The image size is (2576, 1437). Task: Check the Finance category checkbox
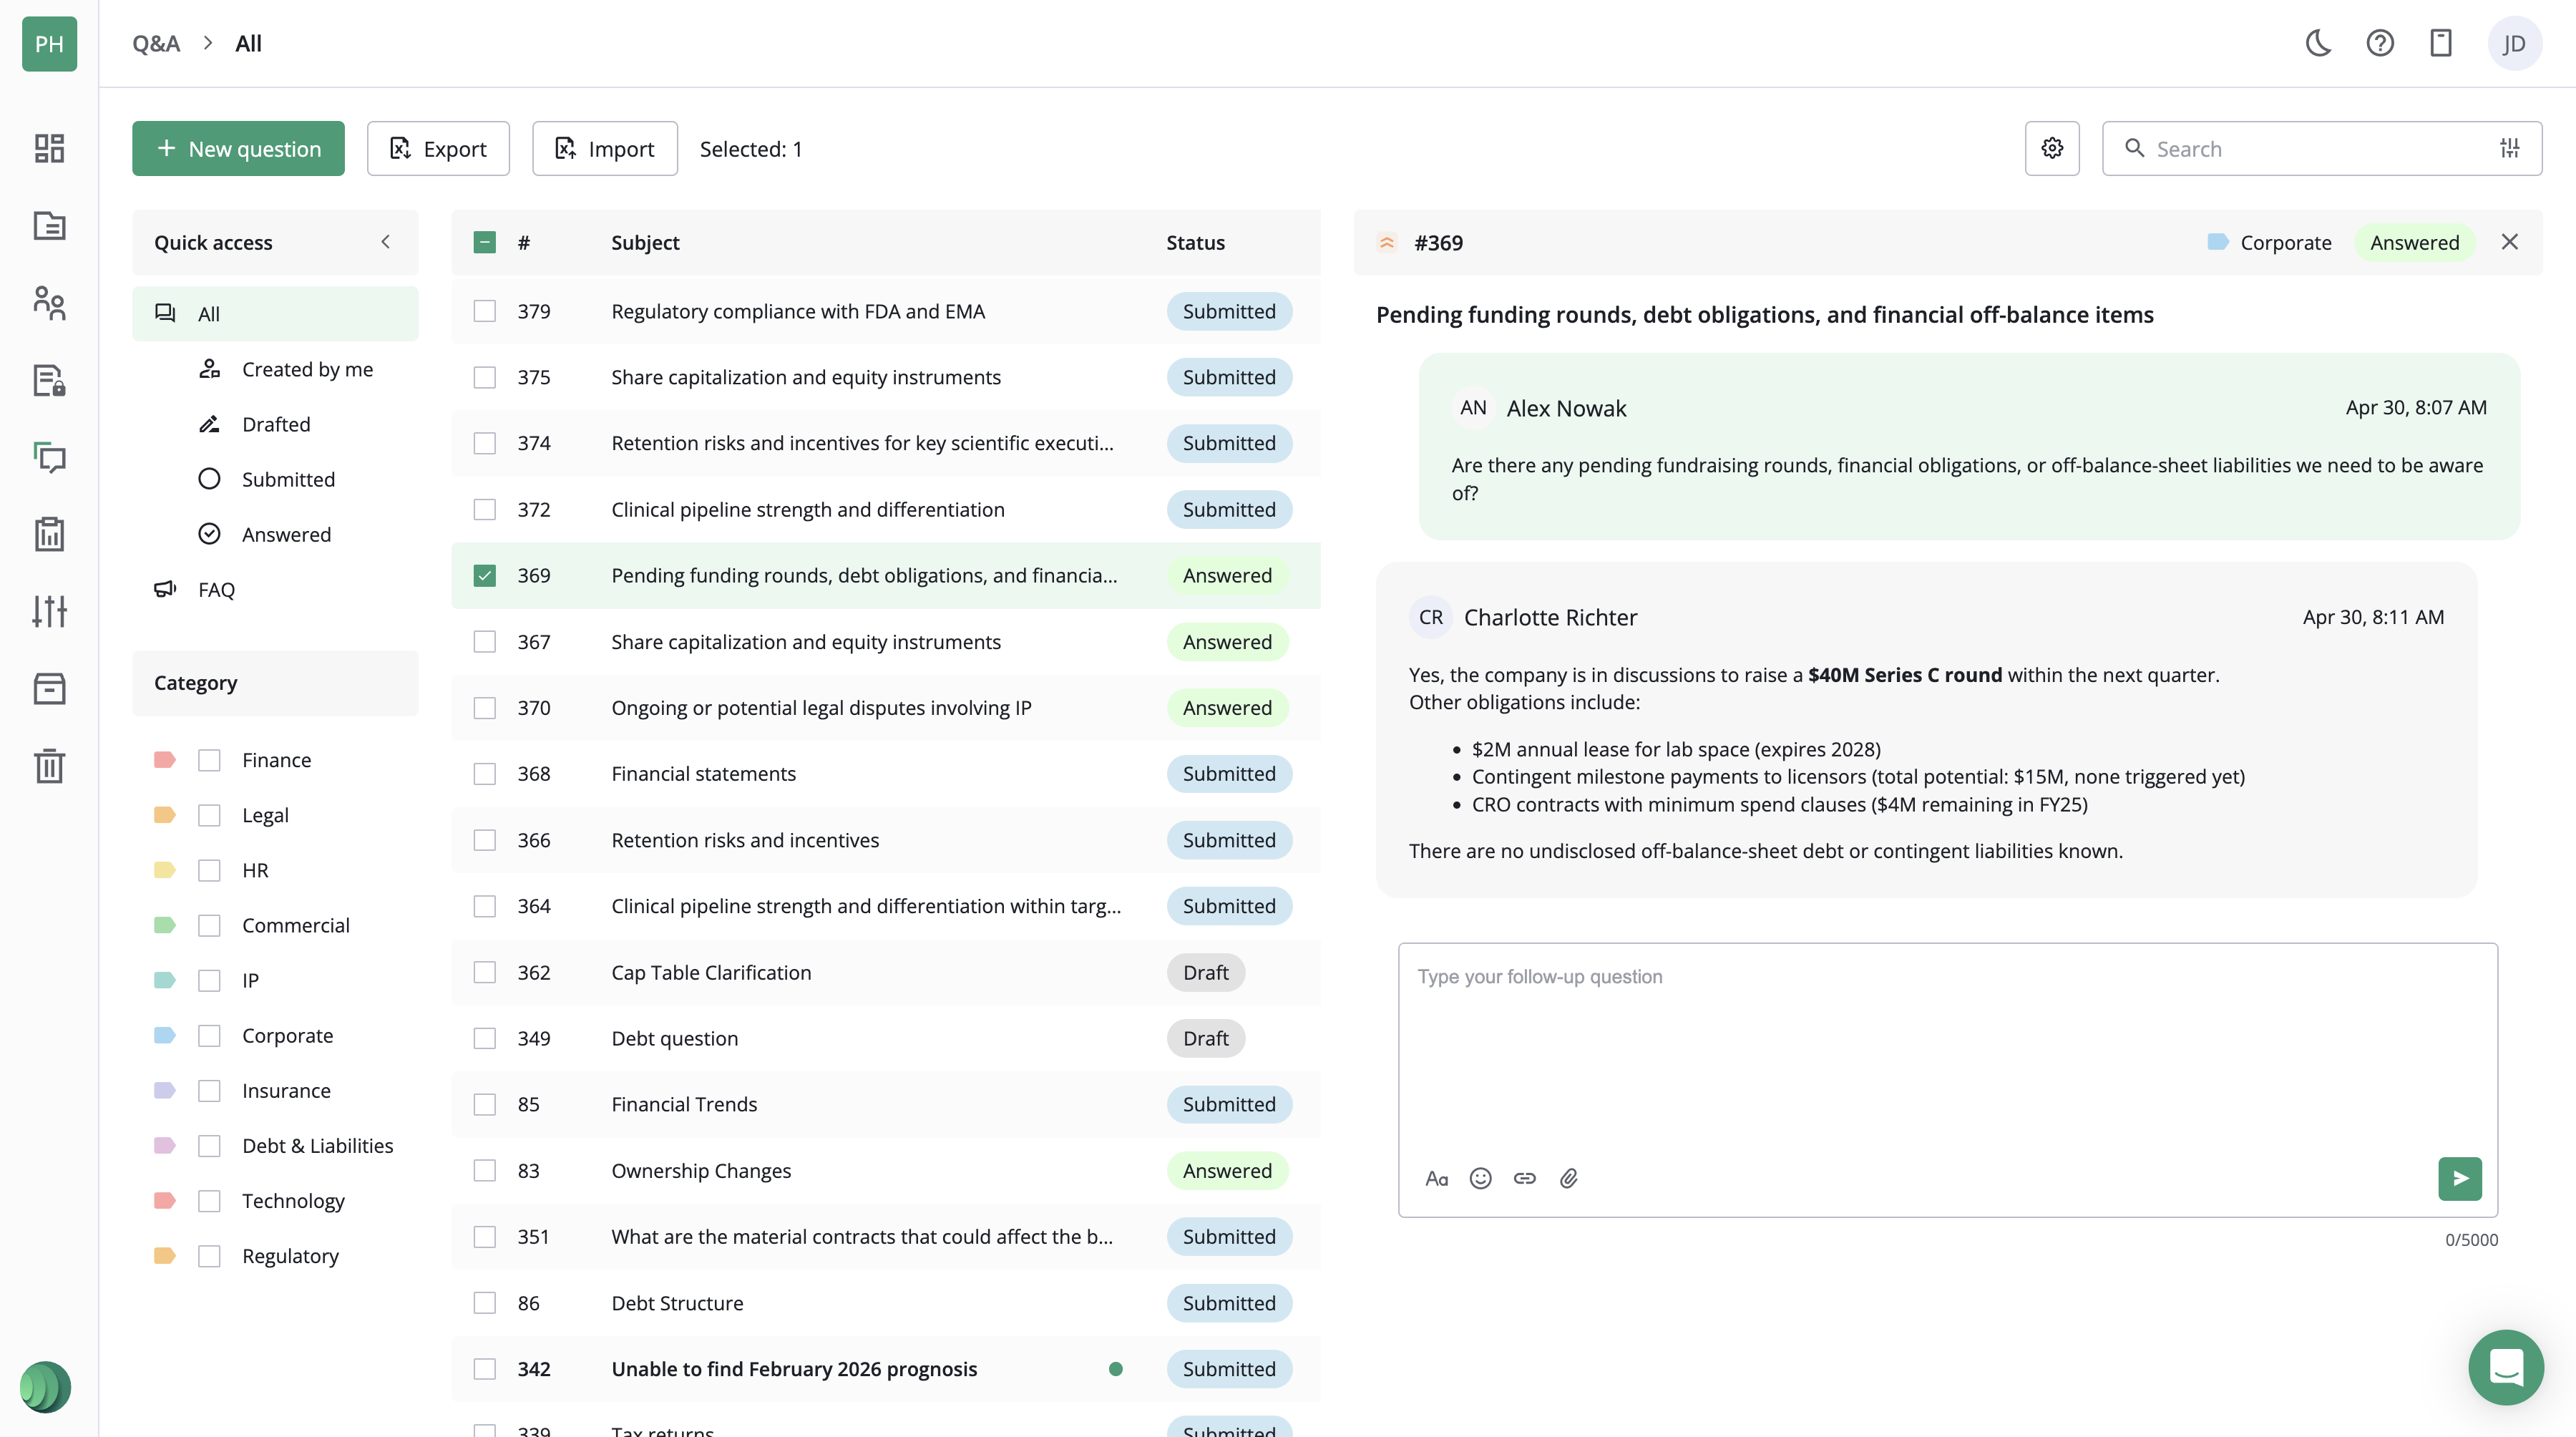click(x=209, y=760)
